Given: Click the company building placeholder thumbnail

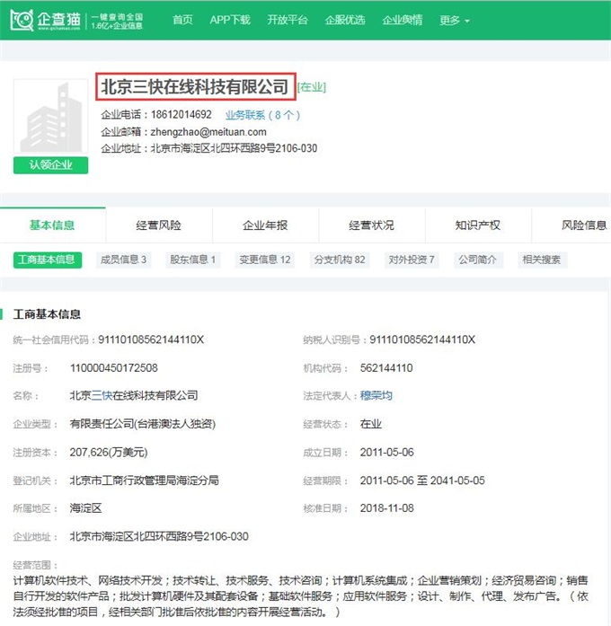Looking at the screenshot, I should point(50,116).
